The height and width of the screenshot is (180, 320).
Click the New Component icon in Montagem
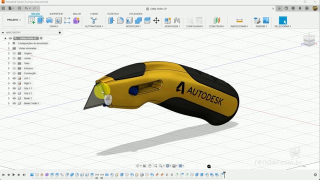click(168, 20)
